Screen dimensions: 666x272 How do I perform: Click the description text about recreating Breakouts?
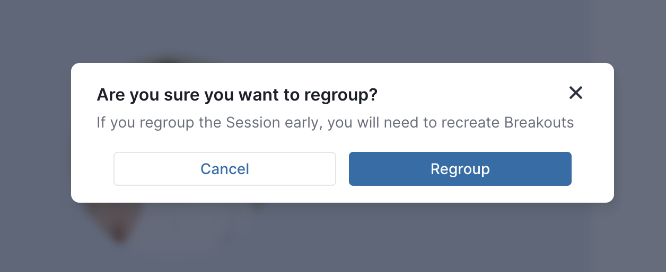(x=335, y=123)
